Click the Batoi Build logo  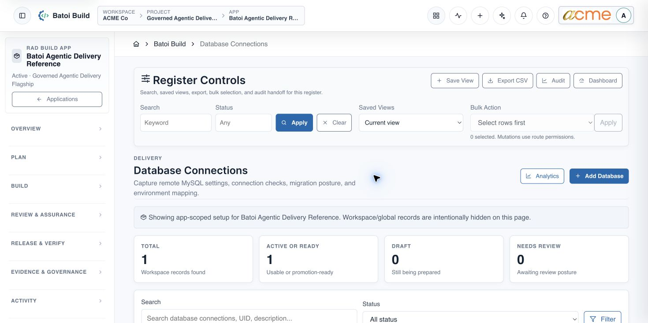coord(64,15)
